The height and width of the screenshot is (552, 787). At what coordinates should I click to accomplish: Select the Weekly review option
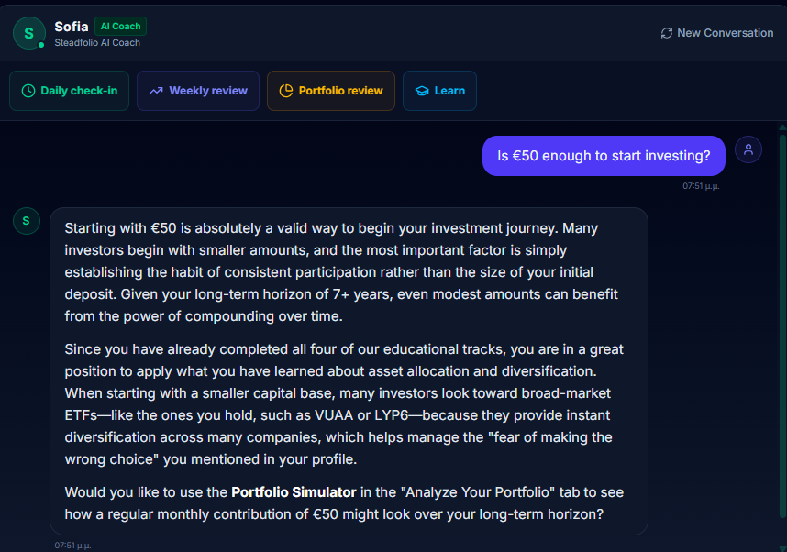click(x=198, y=91)
